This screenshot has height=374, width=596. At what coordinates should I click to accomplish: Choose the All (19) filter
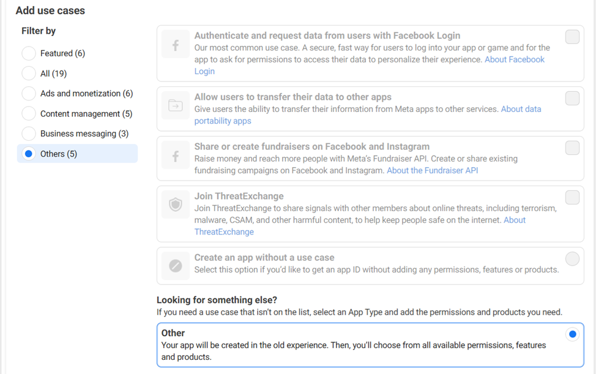pyautogui.click(x=29, y=73)
